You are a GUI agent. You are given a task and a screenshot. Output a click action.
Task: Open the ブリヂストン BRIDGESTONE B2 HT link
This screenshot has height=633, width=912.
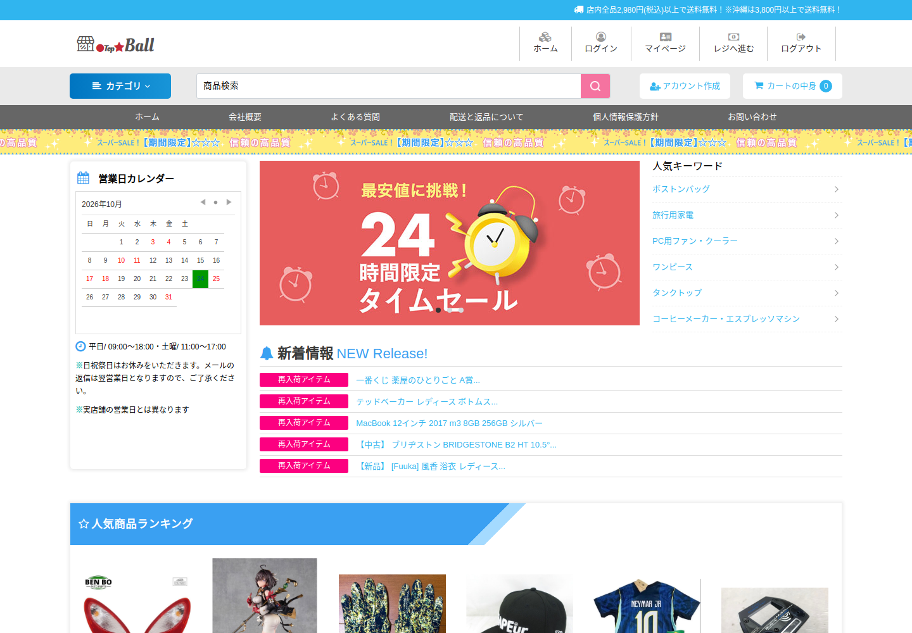click(x=456, y=445)
